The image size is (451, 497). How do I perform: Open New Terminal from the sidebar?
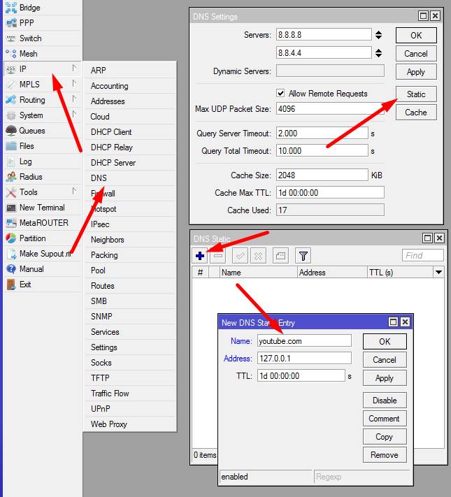coord(41,208)
